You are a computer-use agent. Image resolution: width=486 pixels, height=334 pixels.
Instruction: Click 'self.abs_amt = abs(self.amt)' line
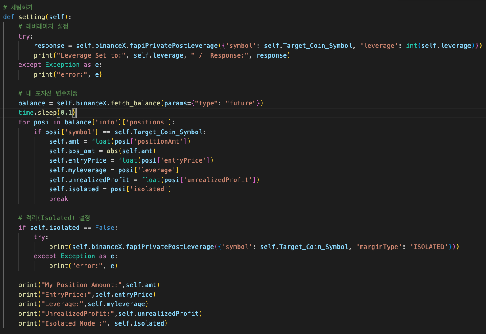[102, 151]
